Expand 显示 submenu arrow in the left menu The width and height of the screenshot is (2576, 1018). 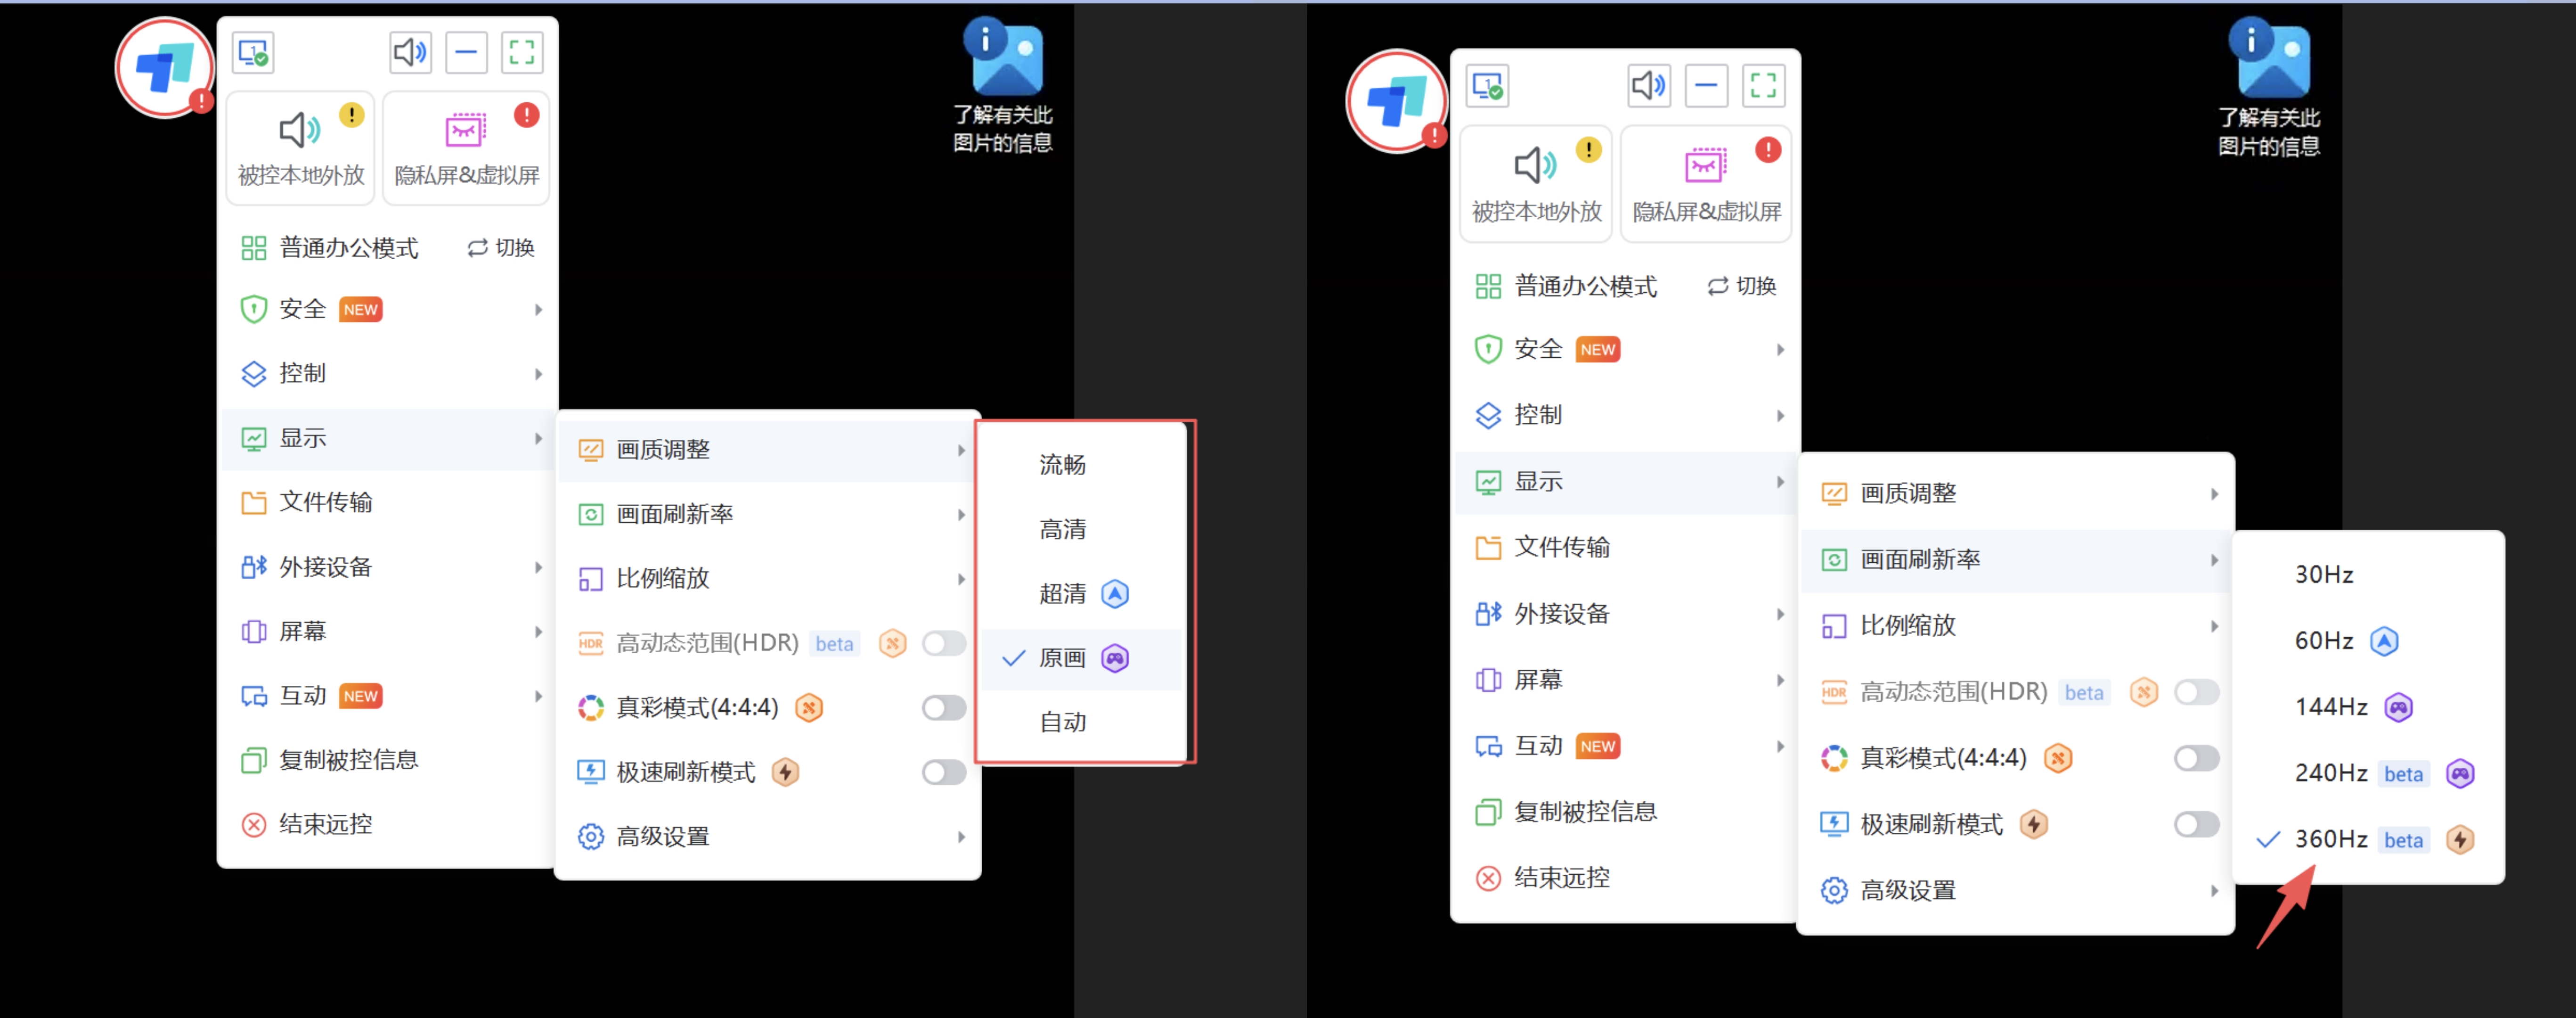538,438
